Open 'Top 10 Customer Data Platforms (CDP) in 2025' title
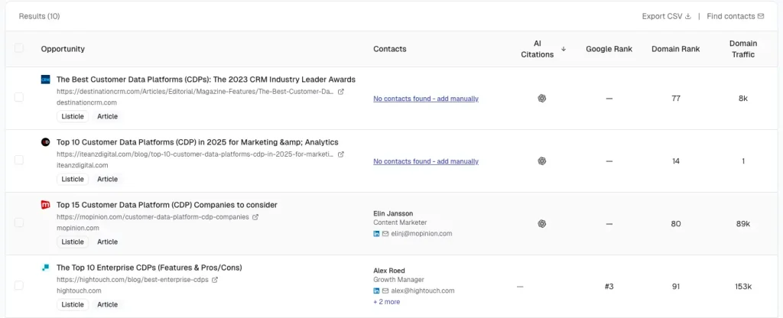Screen dimensions: 783x318 (x=197, y=142)
